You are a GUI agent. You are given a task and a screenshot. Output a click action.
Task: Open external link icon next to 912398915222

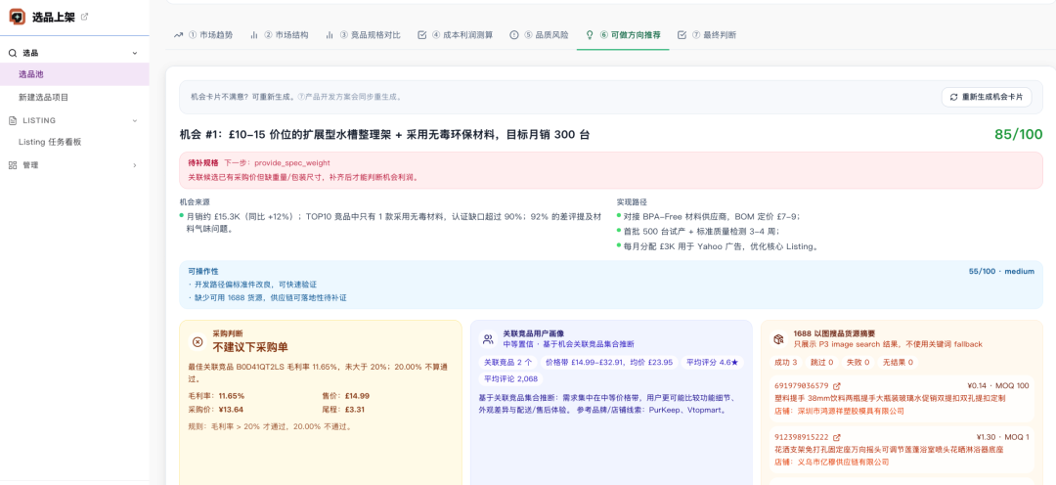point(837,437)
